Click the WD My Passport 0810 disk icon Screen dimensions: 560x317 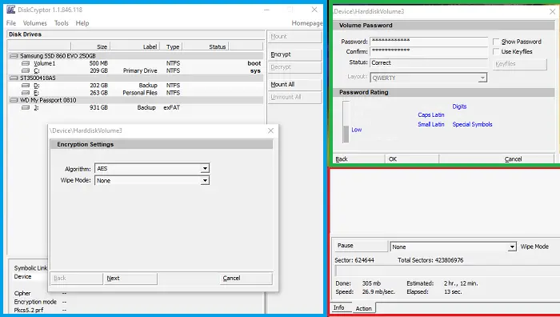[x=14, y=100]
